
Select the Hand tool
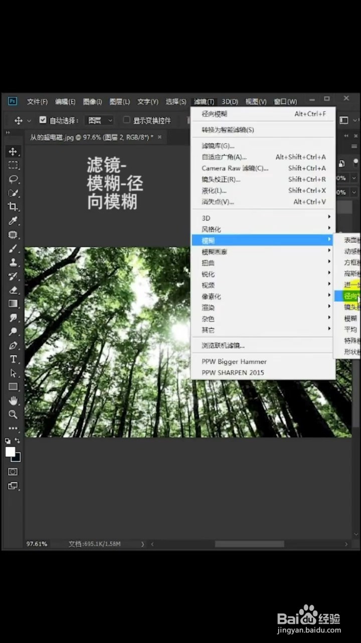13,401
